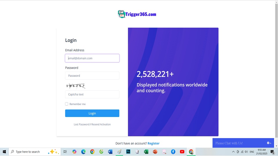Launch Microsoft Edge from the taskbar

pos(83,152)
